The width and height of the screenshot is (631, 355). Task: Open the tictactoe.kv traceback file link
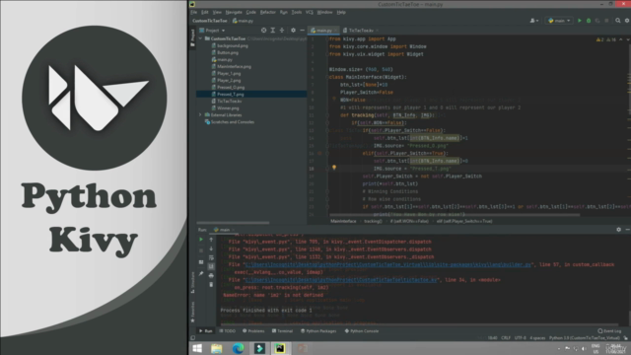coord(341,280)
